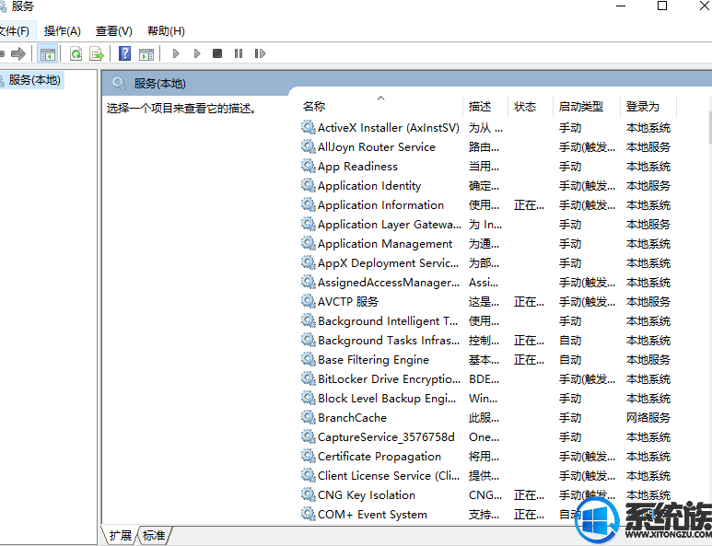Click the show/hide action pane icon
The height and width of the screenshot is (546, 712).
coord(146,53)
